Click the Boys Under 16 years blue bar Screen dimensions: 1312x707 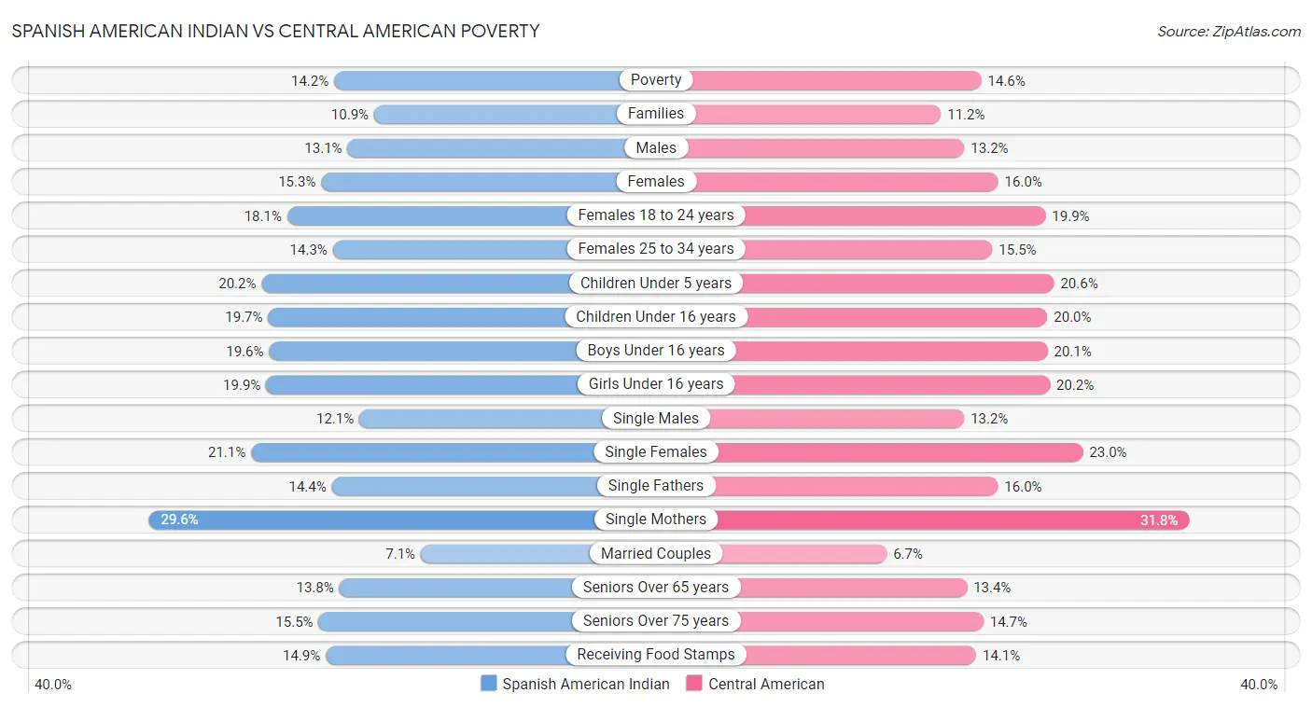[420, 351]
